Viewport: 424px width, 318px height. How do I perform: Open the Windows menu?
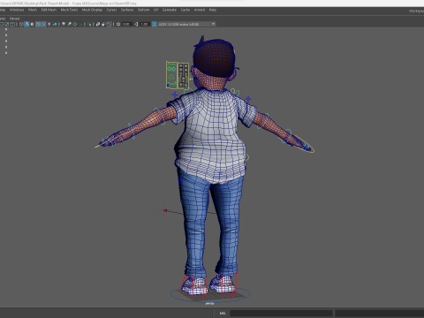17,10
